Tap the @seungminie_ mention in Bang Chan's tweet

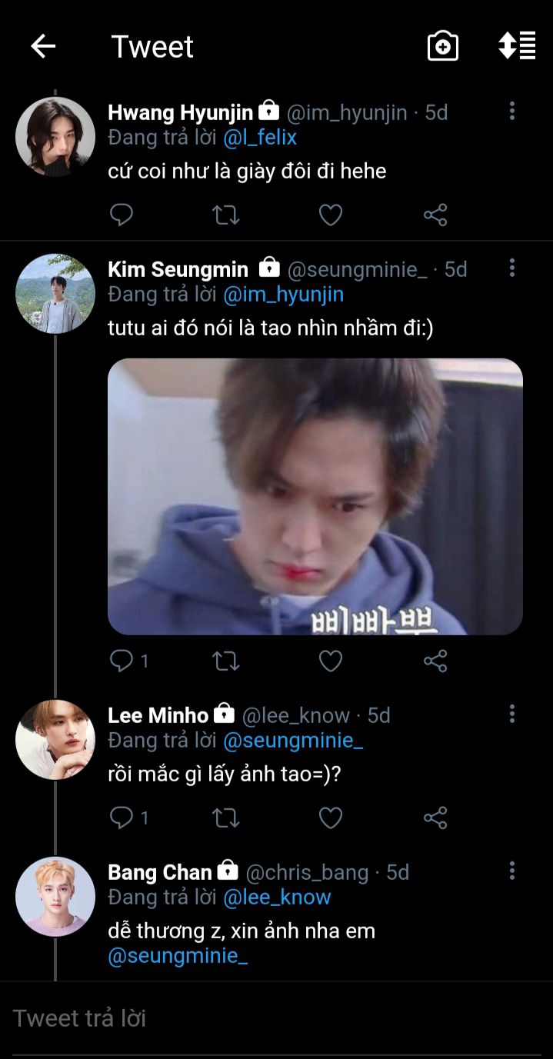click(x=178, y=957)
